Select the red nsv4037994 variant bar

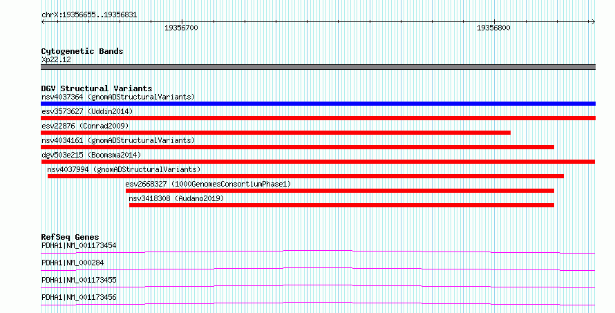(x=305, y=176)
